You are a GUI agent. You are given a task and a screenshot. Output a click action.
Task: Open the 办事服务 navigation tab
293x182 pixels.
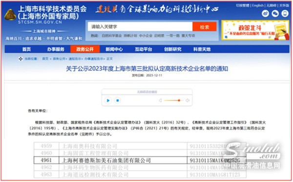pyautogui.click(x=56, y=49)
